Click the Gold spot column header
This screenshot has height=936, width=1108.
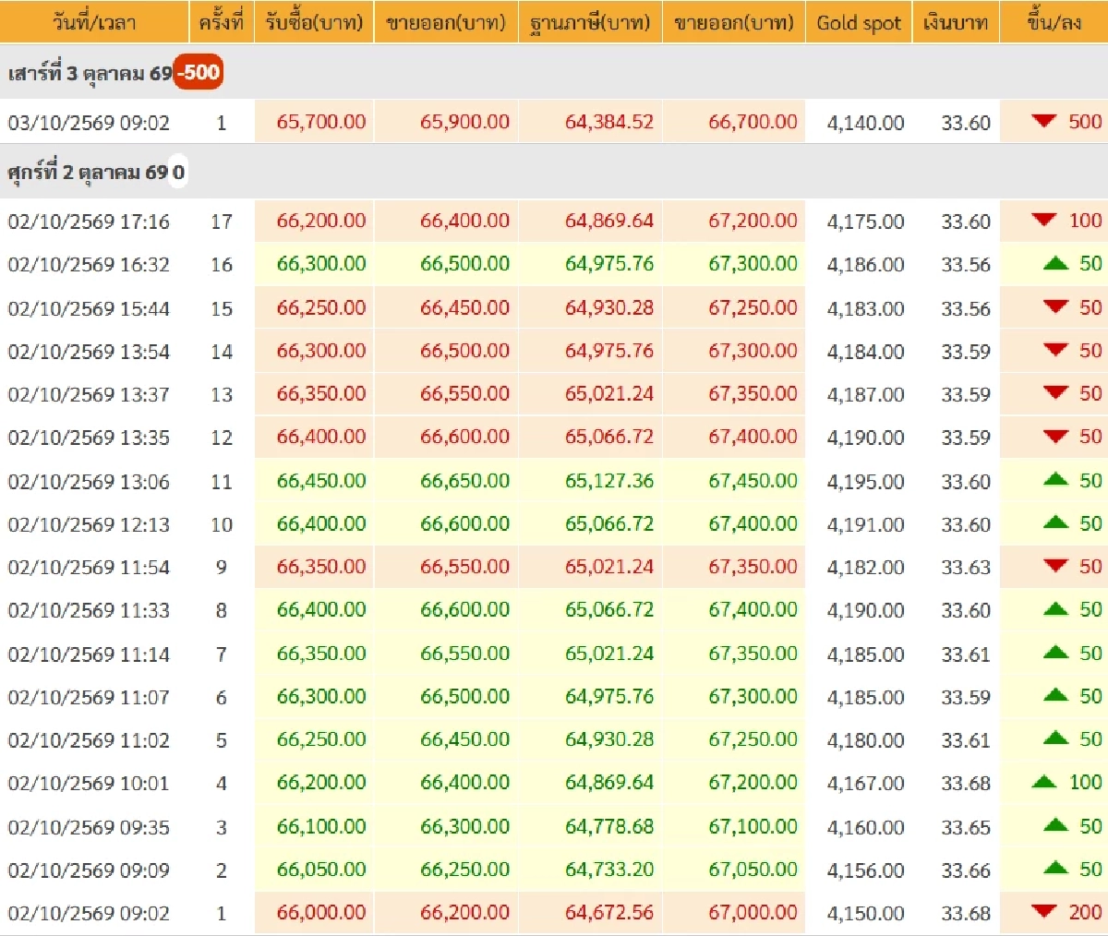[x=859, y=21]
